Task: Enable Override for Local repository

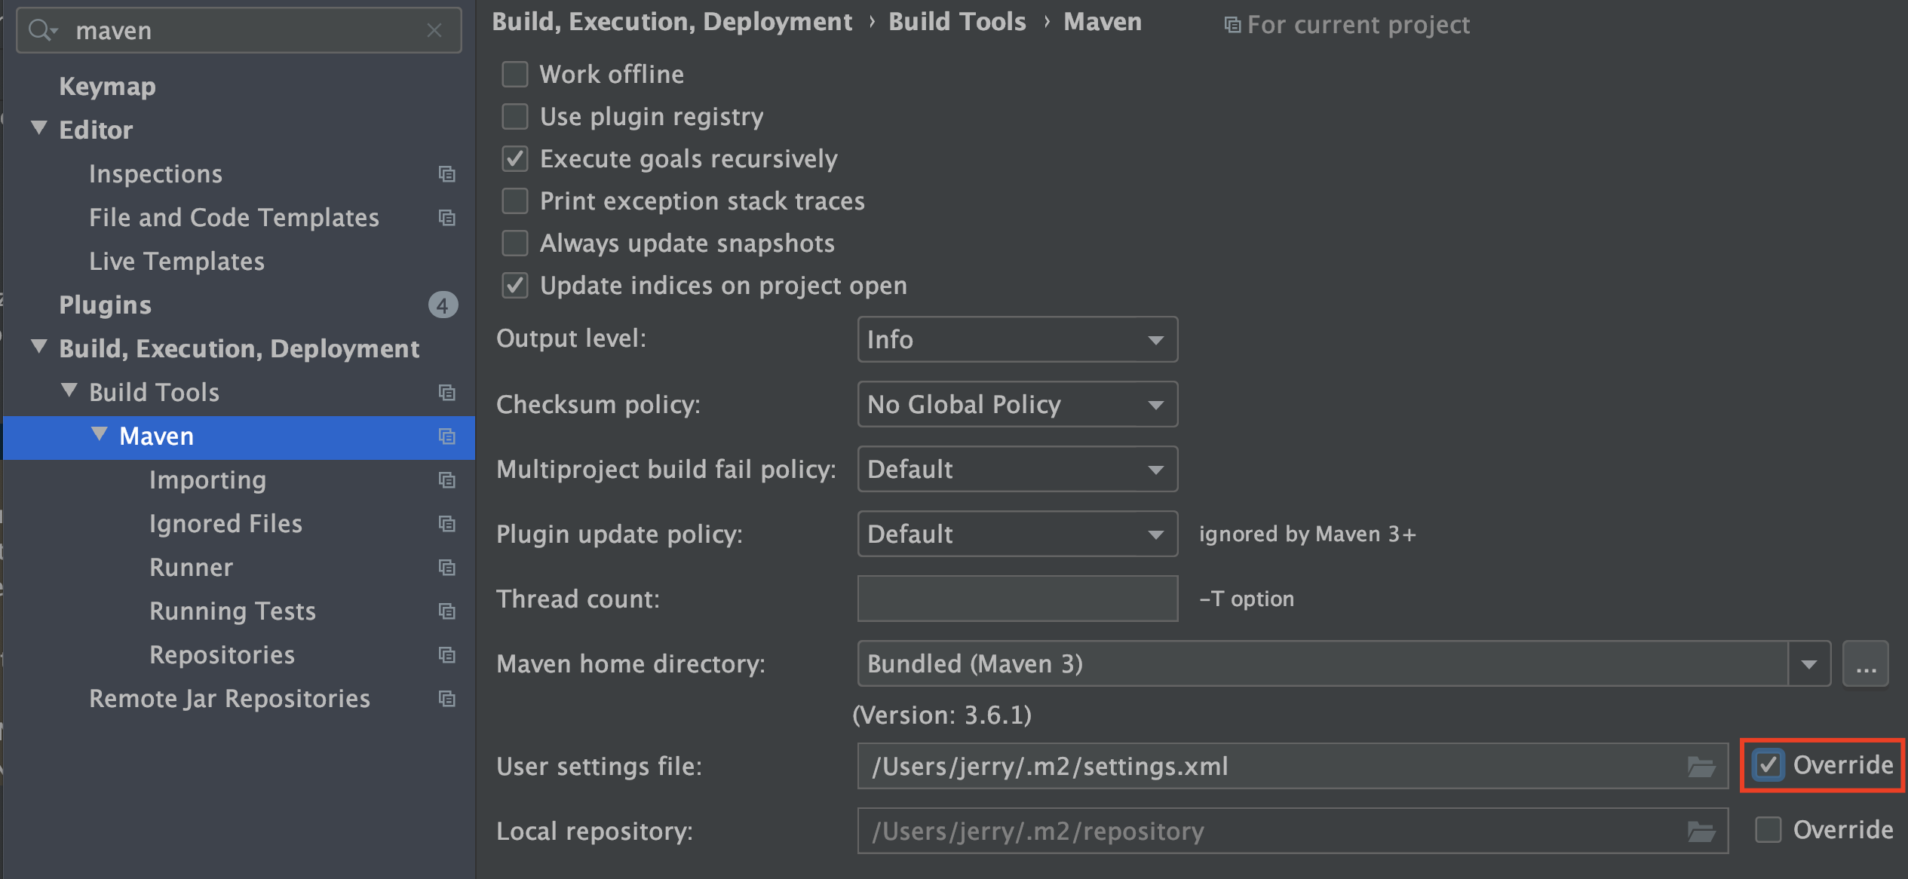Action: click(x=1768, y=830)
